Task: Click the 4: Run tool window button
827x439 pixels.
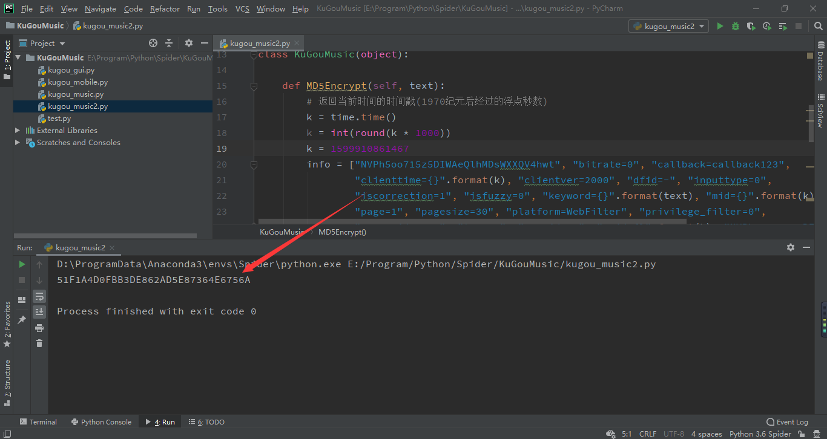Action: pyautogui.click(x=160, y=422)
